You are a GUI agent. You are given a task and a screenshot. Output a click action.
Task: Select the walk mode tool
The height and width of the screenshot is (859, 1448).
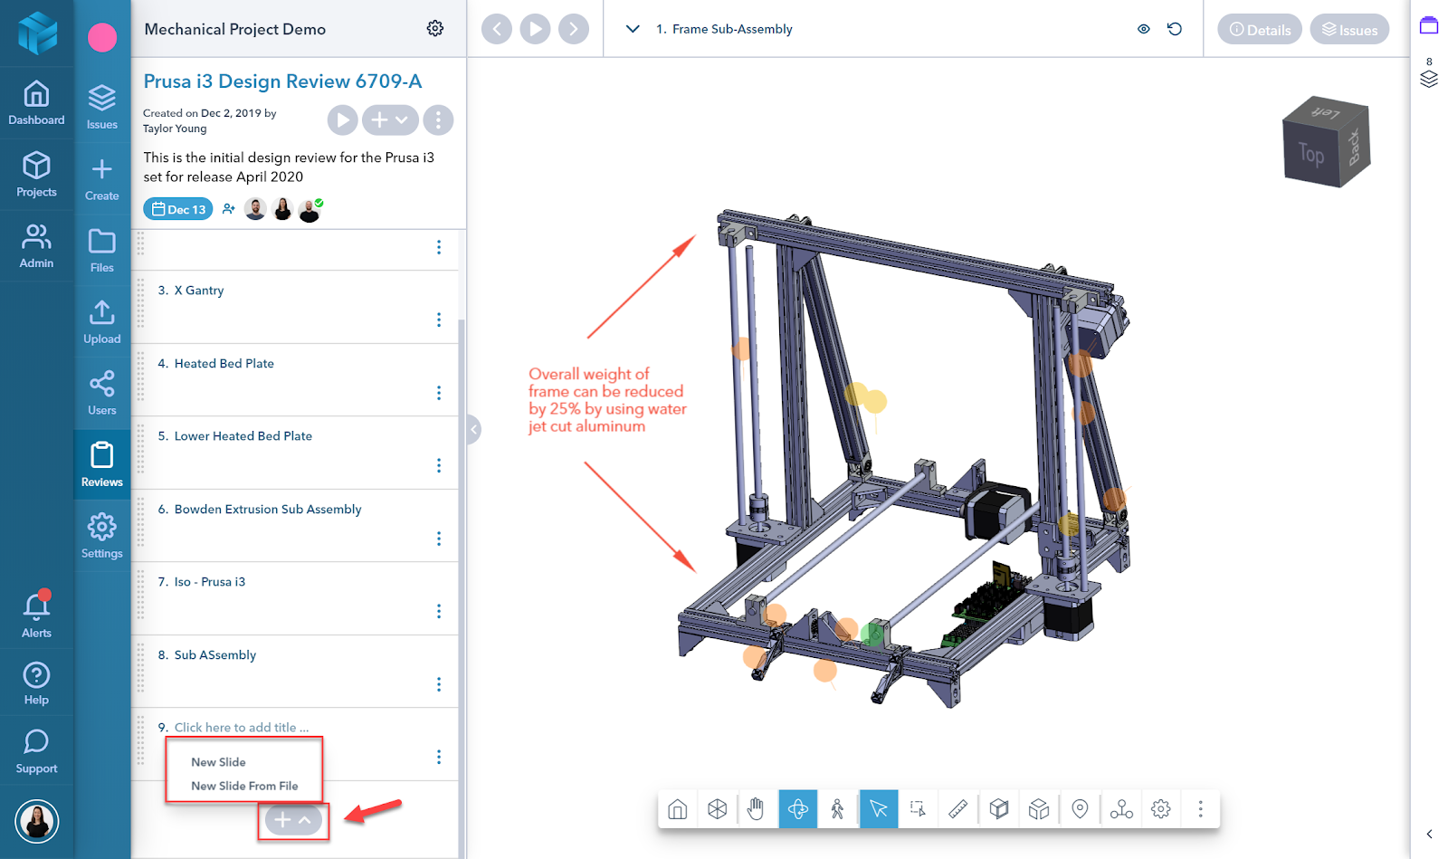point(838,809)
